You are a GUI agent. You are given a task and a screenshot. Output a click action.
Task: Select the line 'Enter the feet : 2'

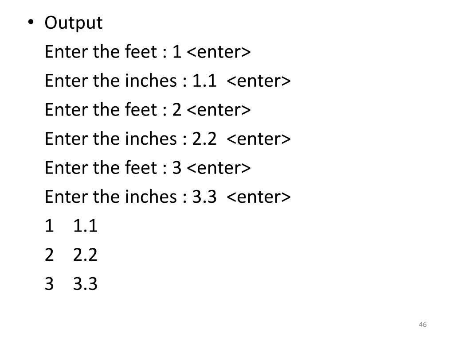(113, 110)
